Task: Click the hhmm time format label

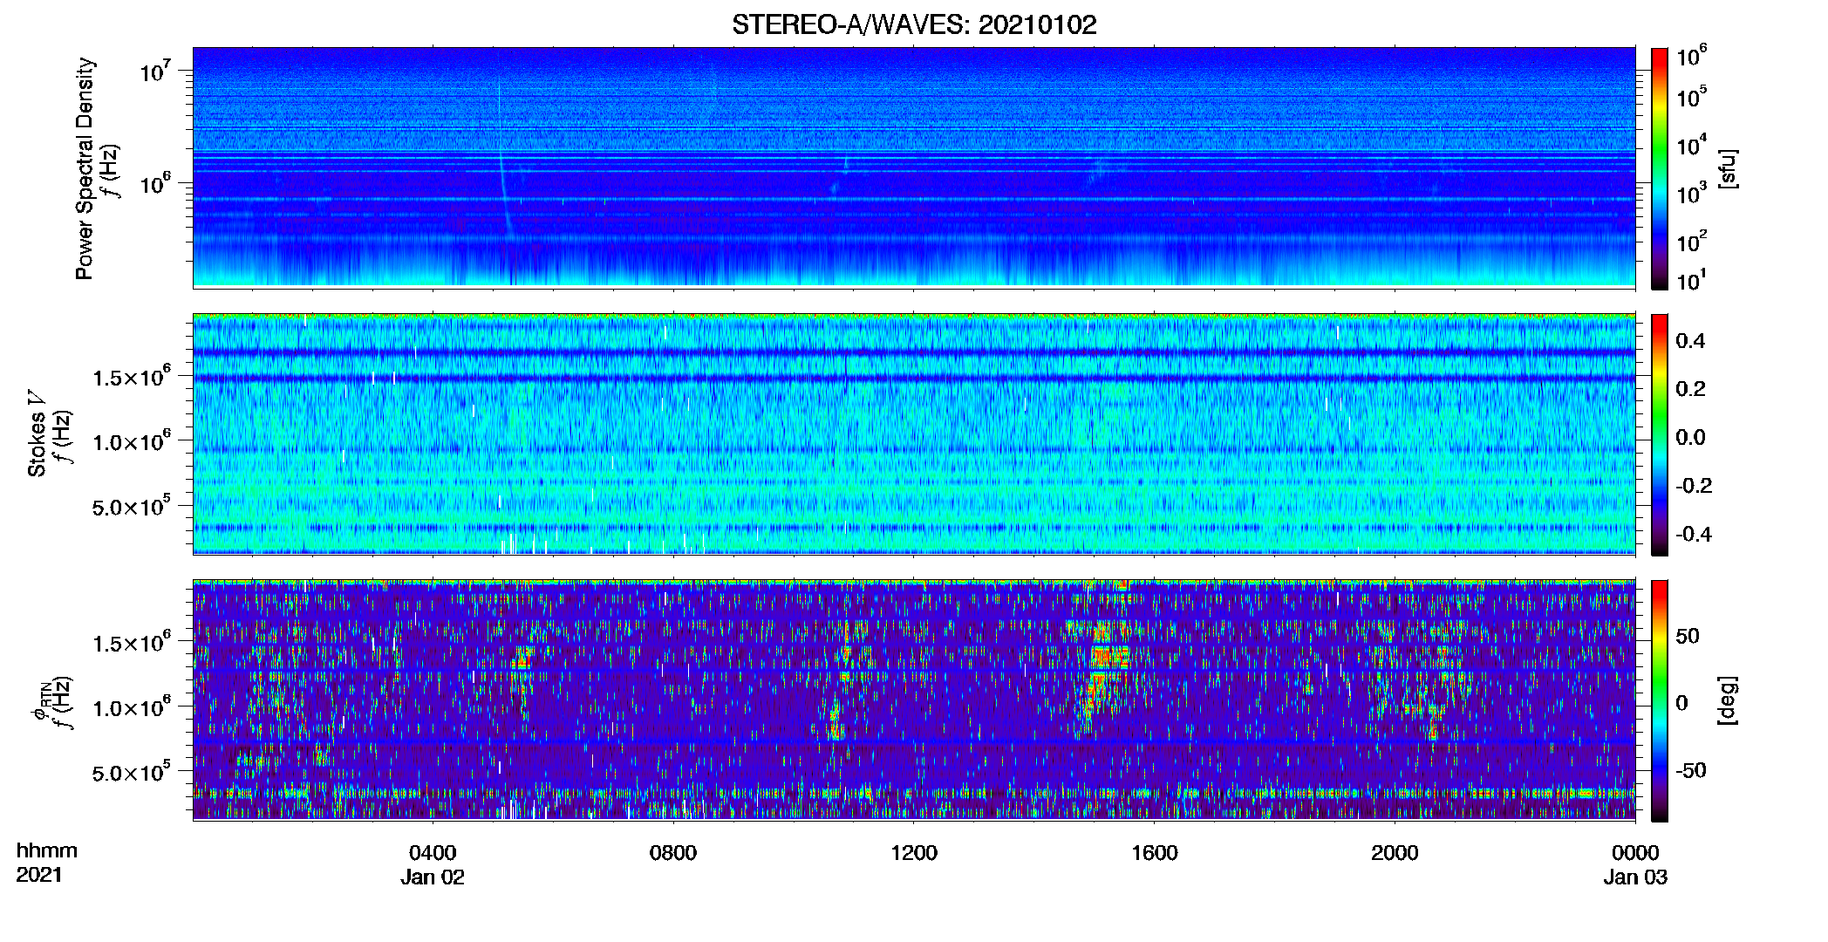Action: [47, 851]
